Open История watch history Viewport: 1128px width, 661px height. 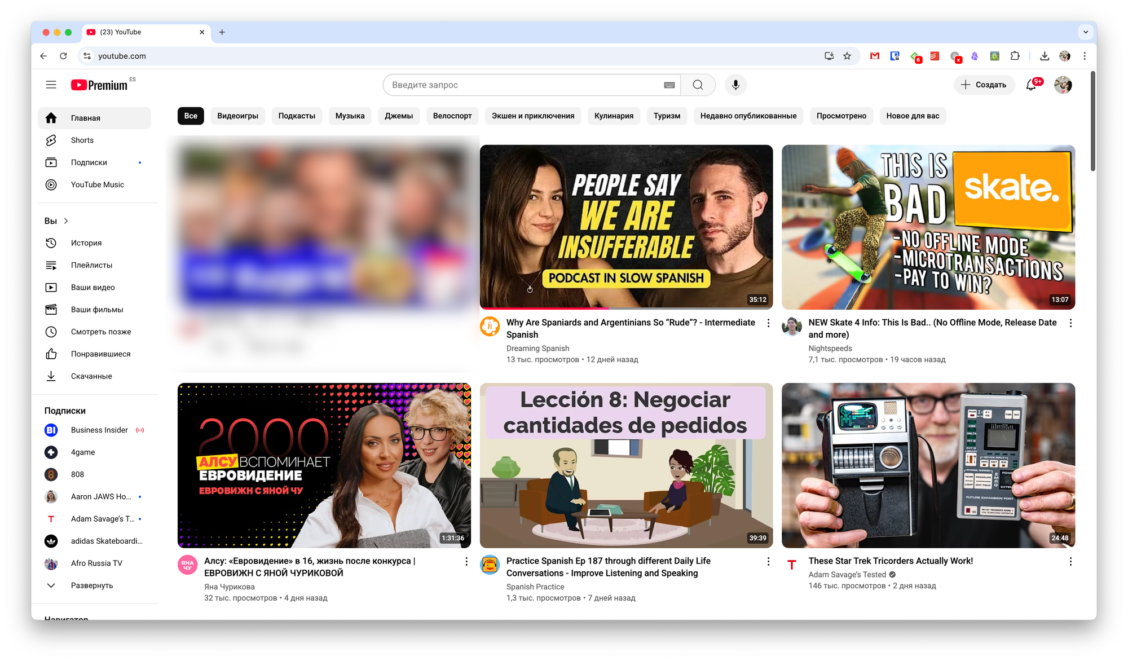(x=86, y=243)
